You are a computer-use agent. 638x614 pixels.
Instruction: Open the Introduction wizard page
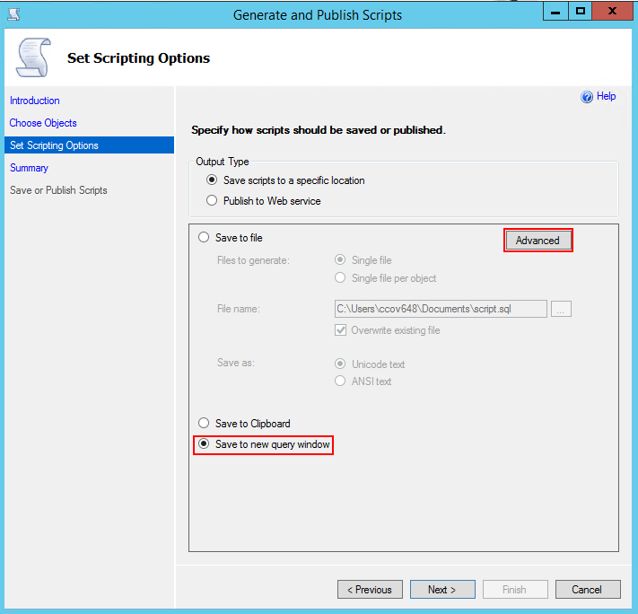click(x=35, y=101)
